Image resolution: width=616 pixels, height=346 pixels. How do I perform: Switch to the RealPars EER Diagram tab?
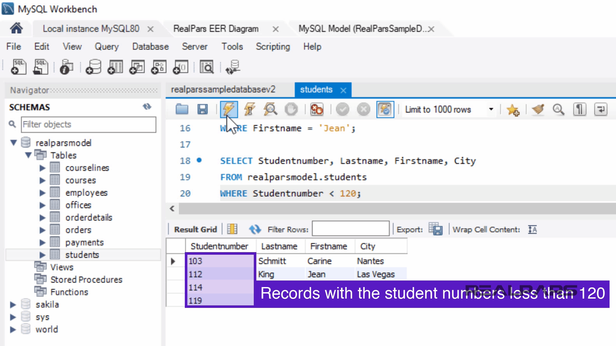[x=216, y=29]
